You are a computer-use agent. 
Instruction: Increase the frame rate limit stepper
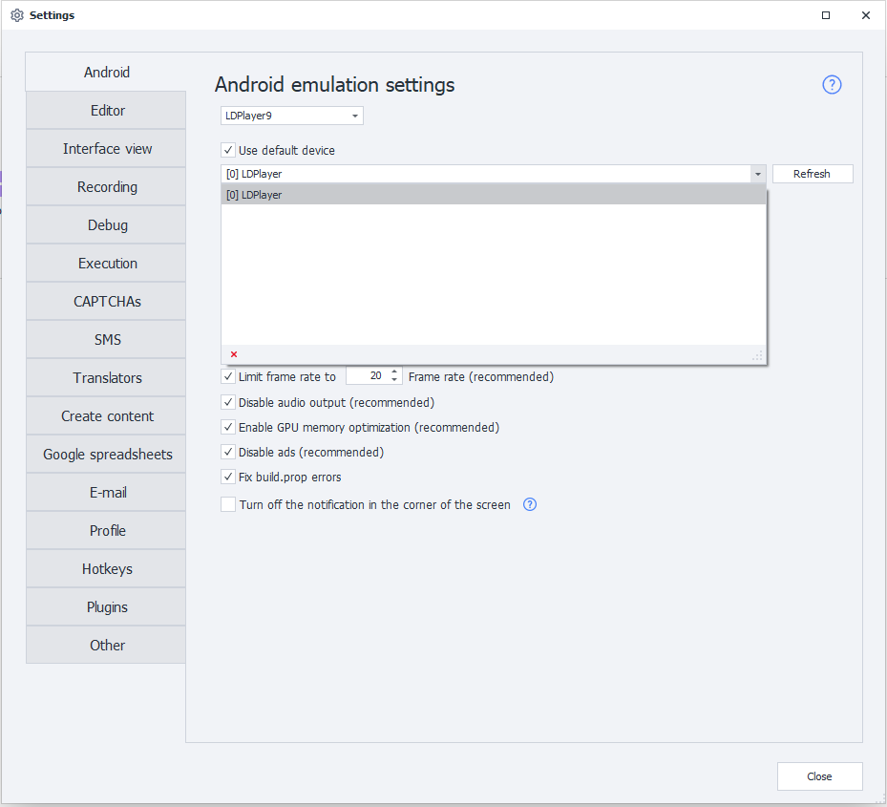click(x=395, y=372)
